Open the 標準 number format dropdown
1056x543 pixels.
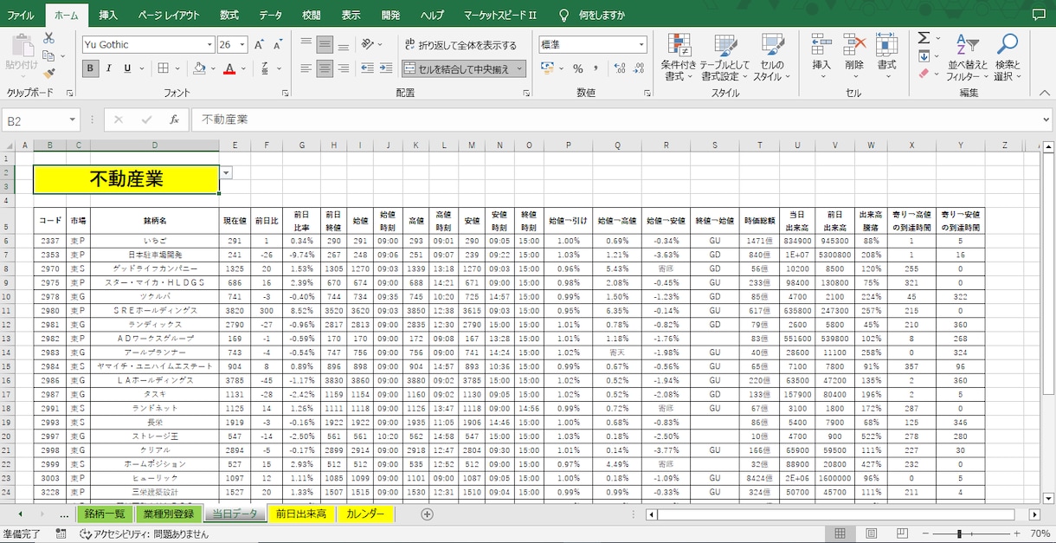[641, 44]
